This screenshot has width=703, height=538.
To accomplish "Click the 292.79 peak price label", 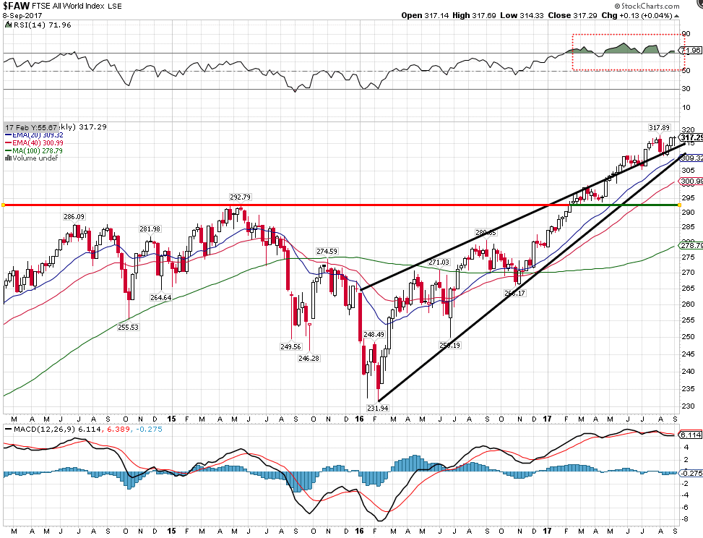I will coord(240,197).
